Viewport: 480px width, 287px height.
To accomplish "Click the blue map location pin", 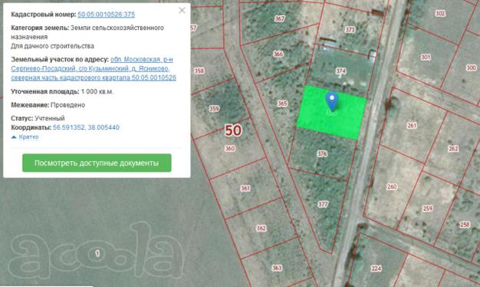I will click(332, 101).
